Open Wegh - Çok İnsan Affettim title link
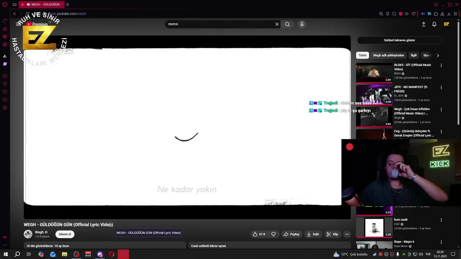Screen dimensions: 461x259 tap(412, 111)
